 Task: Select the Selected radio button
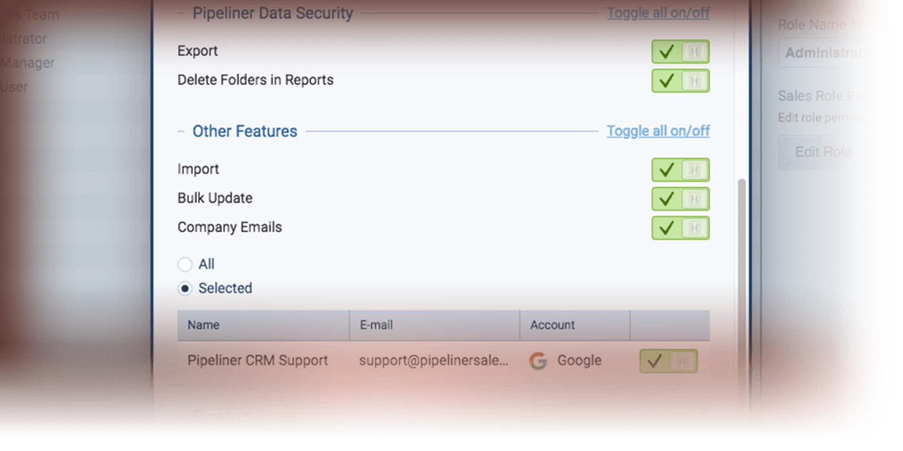[184, 288]
